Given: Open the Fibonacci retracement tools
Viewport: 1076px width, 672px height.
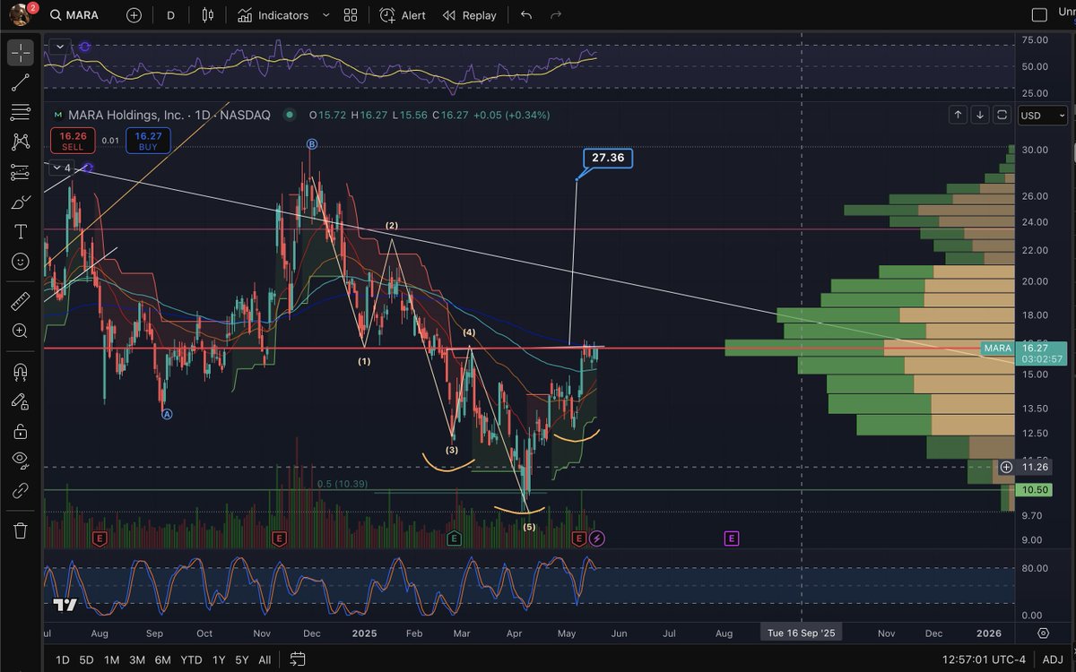Looking at the screenshot, I should point(21,112).
